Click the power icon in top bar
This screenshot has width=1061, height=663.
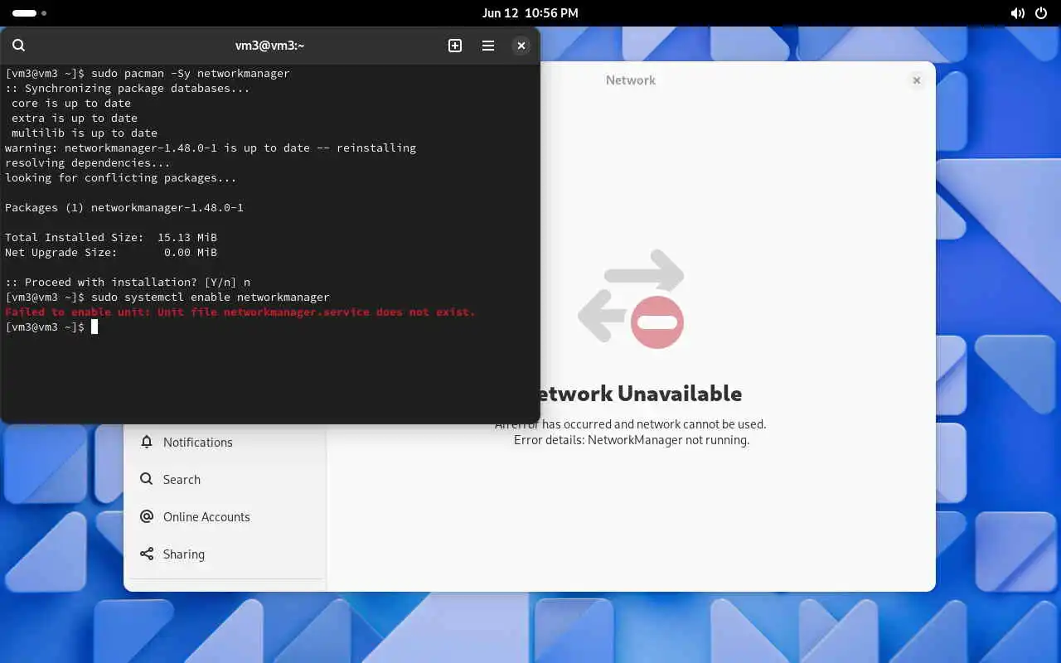1041,13
